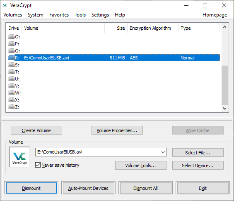234x201 pixels.
Task: Open Volume Tools
Action: (x=141, y=166)
